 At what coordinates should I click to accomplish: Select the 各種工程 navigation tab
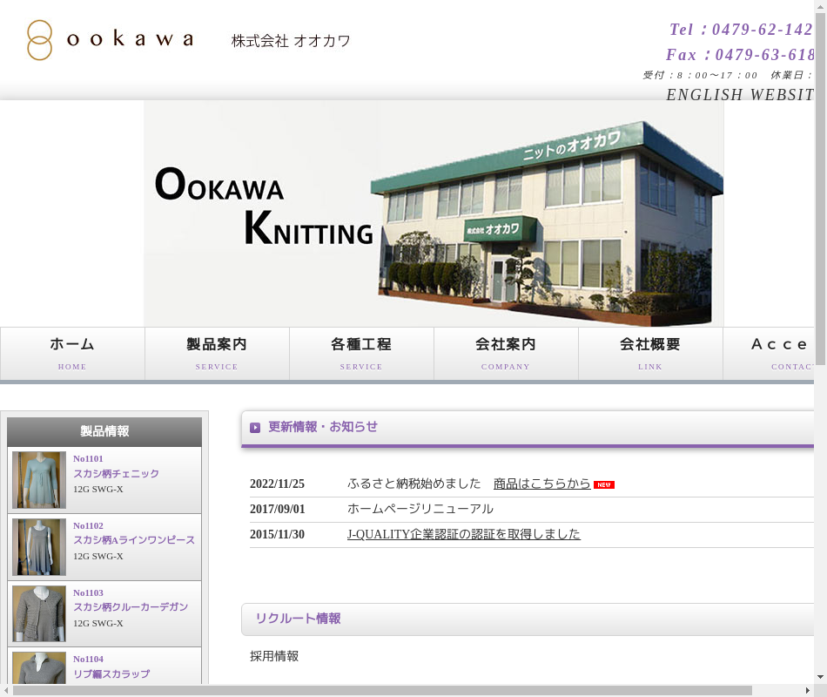(361, 354)
